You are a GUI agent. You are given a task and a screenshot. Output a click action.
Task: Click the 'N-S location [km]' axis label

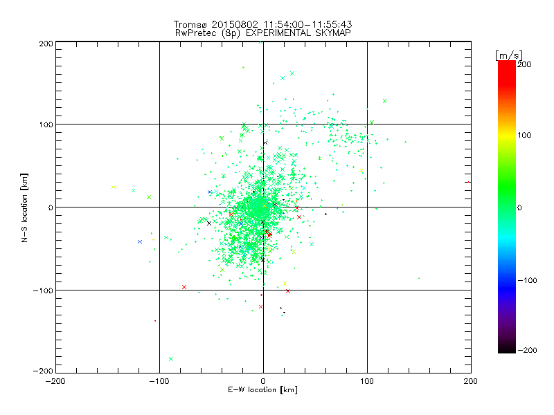[x=24, y=207]
